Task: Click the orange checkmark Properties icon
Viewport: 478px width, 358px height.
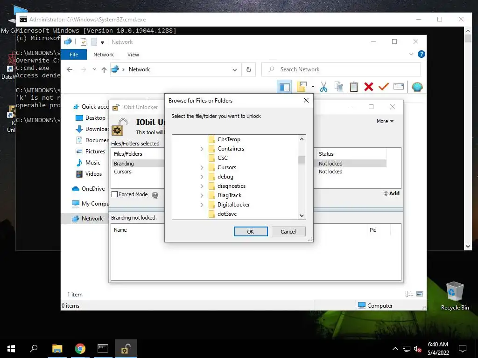Action: (384, 87)
